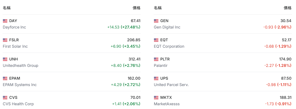
Task: View CVS Health Corp quote
Action: [x=18, y=104]
